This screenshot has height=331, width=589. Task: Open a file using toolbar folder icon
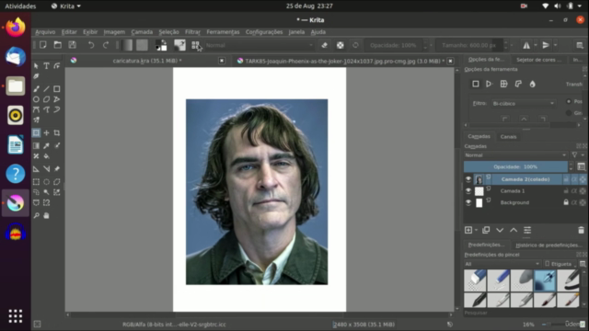click(x=57, y=45)
